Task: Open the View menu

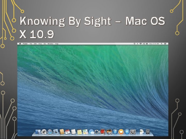Action: [40, 44]
